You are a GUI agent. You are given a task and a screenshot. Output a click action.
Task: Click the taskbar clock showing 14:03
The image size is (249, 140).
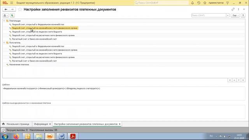coord(239,136)
